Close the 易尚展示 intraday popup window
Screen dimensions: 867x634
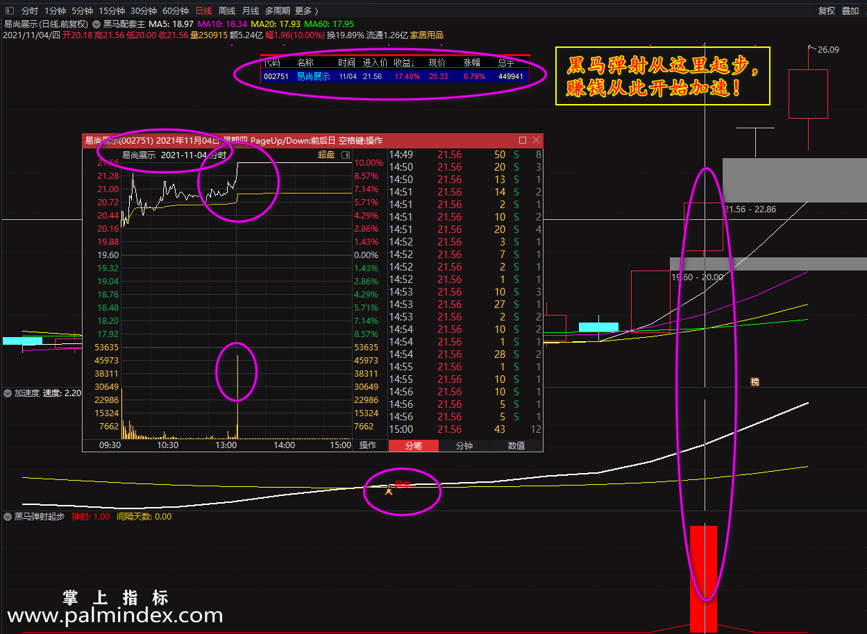pyautogui.click(x=536, y=140)
